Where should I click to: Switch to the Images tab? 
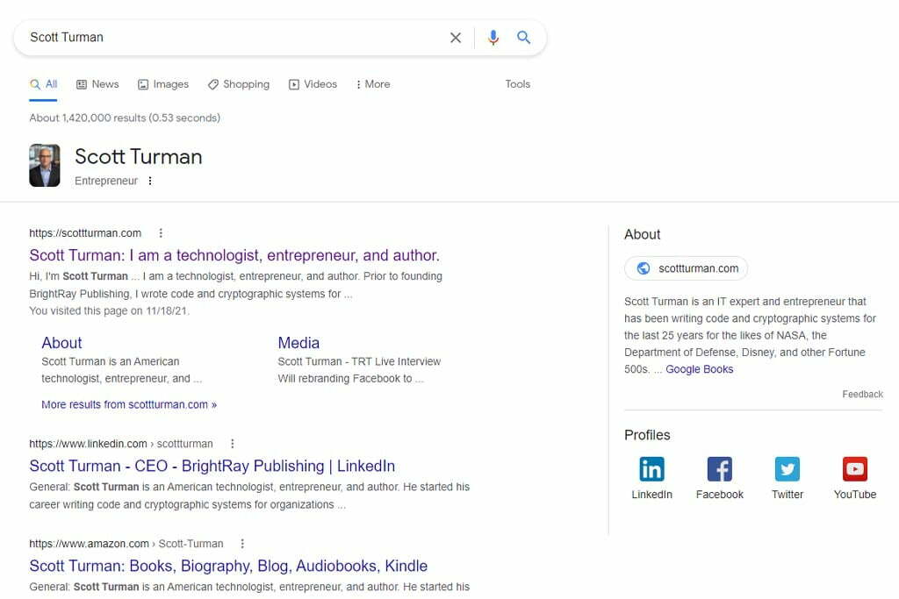[x=163, y=84]
